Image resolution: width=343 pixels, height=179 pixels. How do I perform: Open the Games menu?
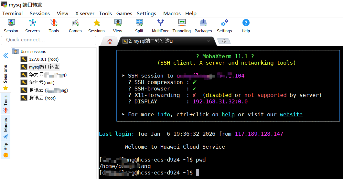click(x=124, y=14)
